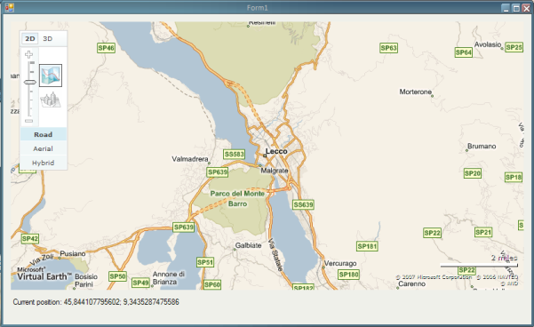
Task: Click the SP51 road shield
Action: pyautogui.click(x=205, y=262)
